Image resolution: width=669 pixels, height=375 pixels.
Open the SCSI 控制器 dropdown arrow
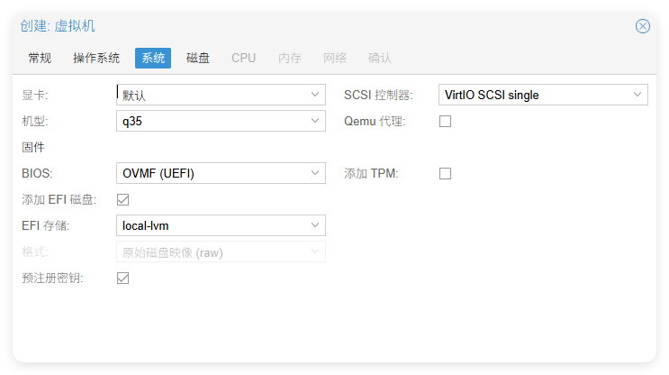tap(637, 95)
